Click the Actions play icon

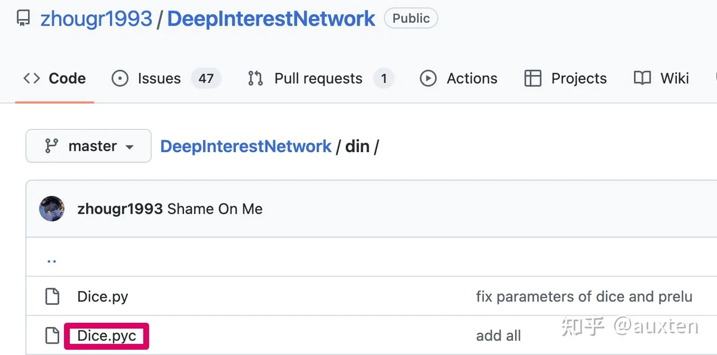[x=428, y=78]
